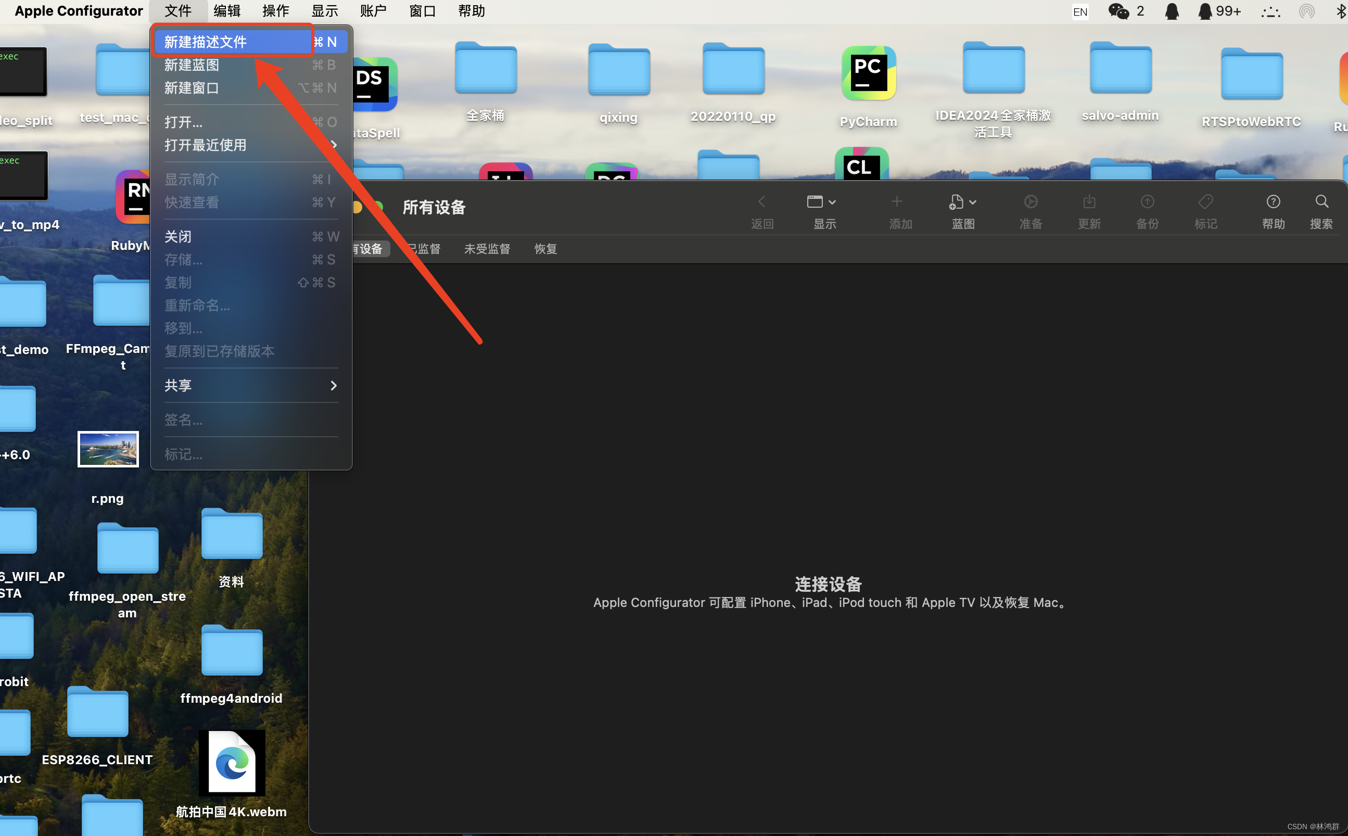Choose 打开… from the 文件 menu

point(251,122)
